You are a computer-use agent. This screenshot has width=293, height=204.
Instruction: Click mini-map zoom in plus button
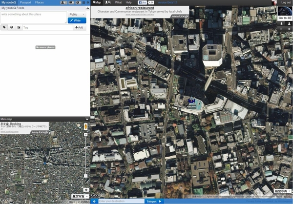click(85, 135)
